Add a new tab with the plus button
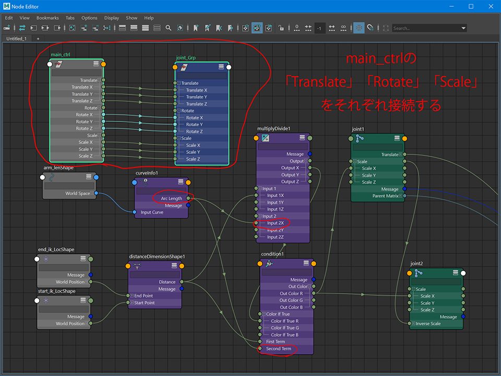Viewport: 501px width, 376px height. tap(38, 39)
